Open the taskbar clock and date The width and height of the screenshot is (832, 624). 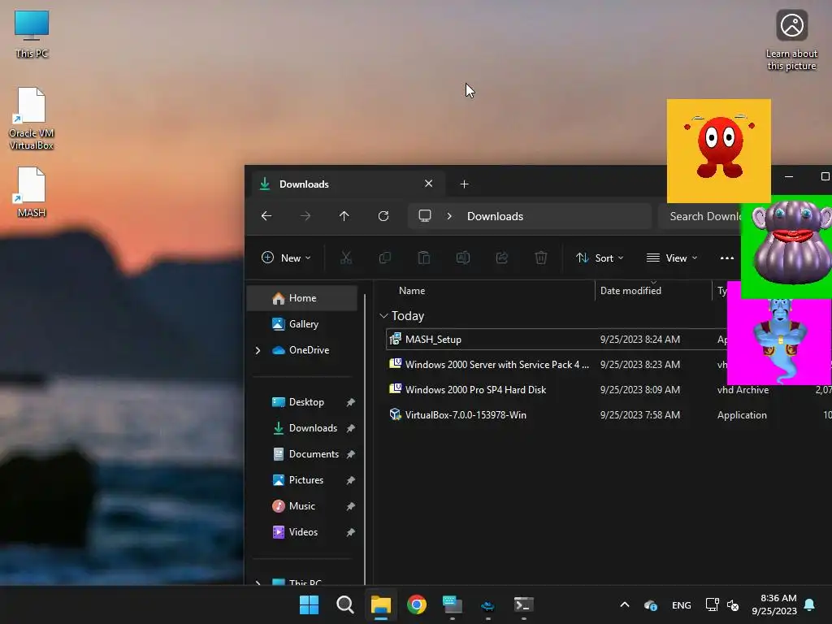[x=773, y=604]
